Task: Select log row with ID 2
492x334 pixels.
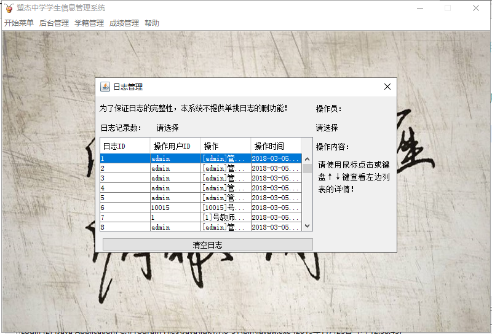Action: tap(201, 168)
